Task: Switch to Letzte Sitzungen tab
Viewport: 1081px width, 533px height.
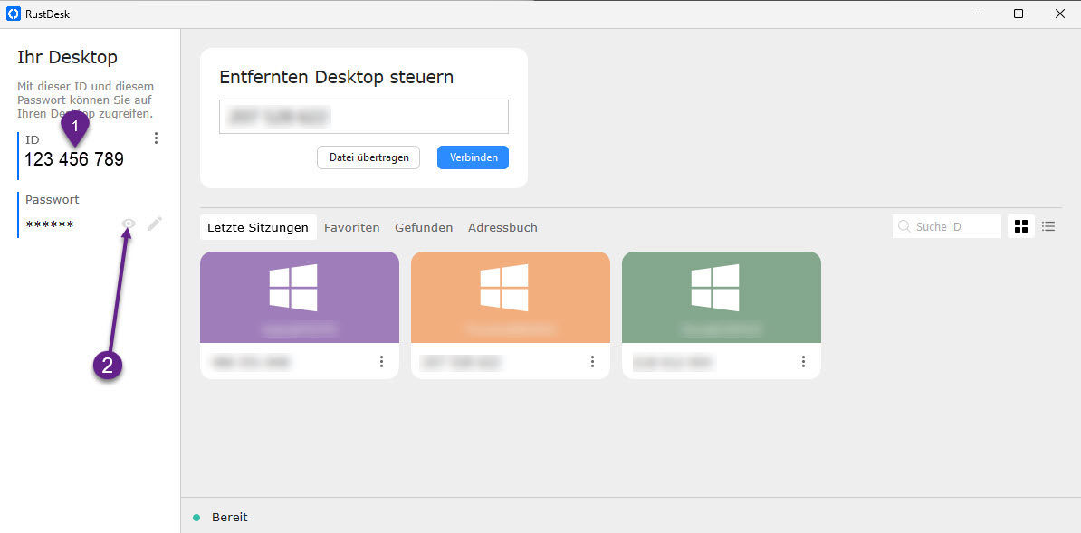Action: tap(258, 227)
